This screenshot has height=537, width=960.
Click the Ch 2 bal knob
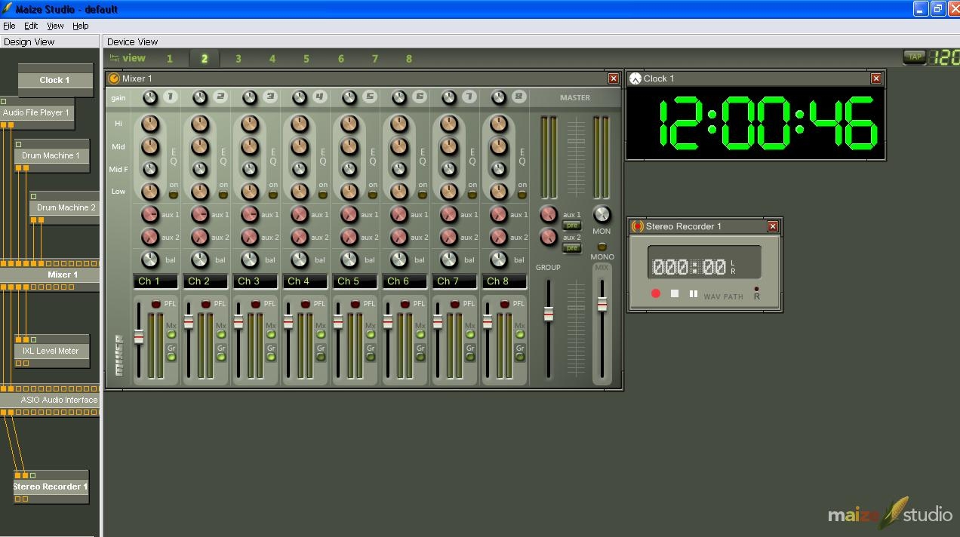point(200,260)
